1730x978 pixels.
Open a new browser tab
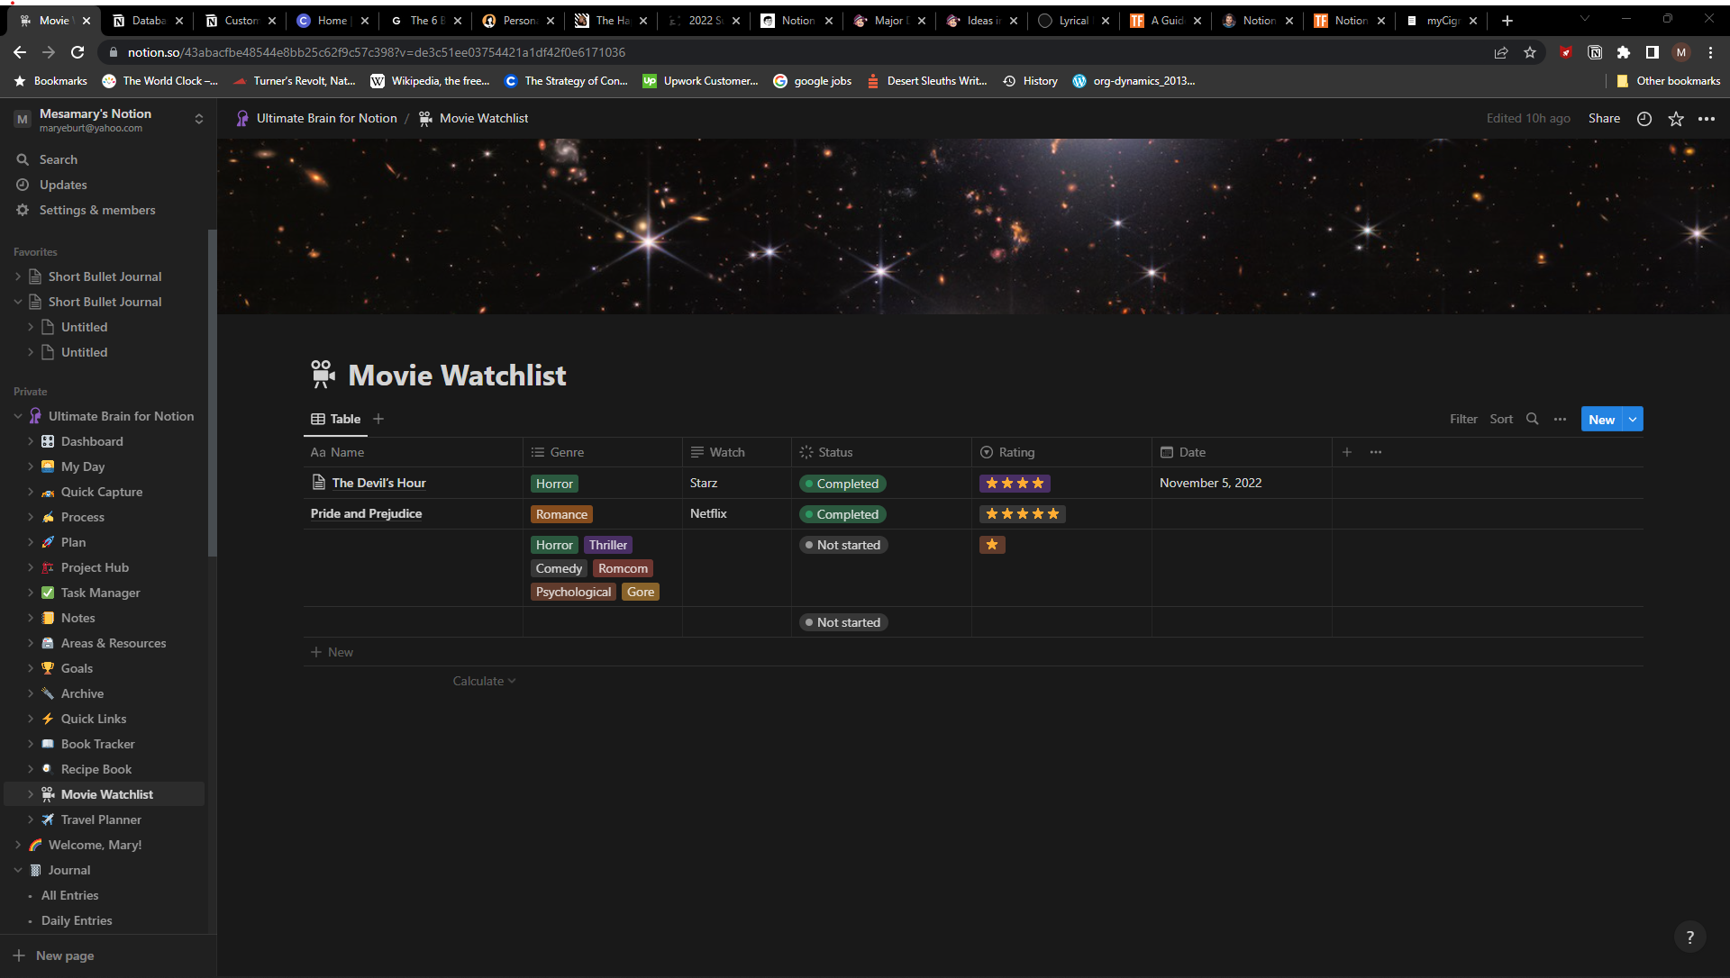tap(1507, 20)
